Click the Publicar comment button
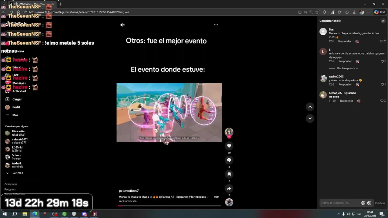The width and height of the screenshot is (388, 218). pos(380,203)
